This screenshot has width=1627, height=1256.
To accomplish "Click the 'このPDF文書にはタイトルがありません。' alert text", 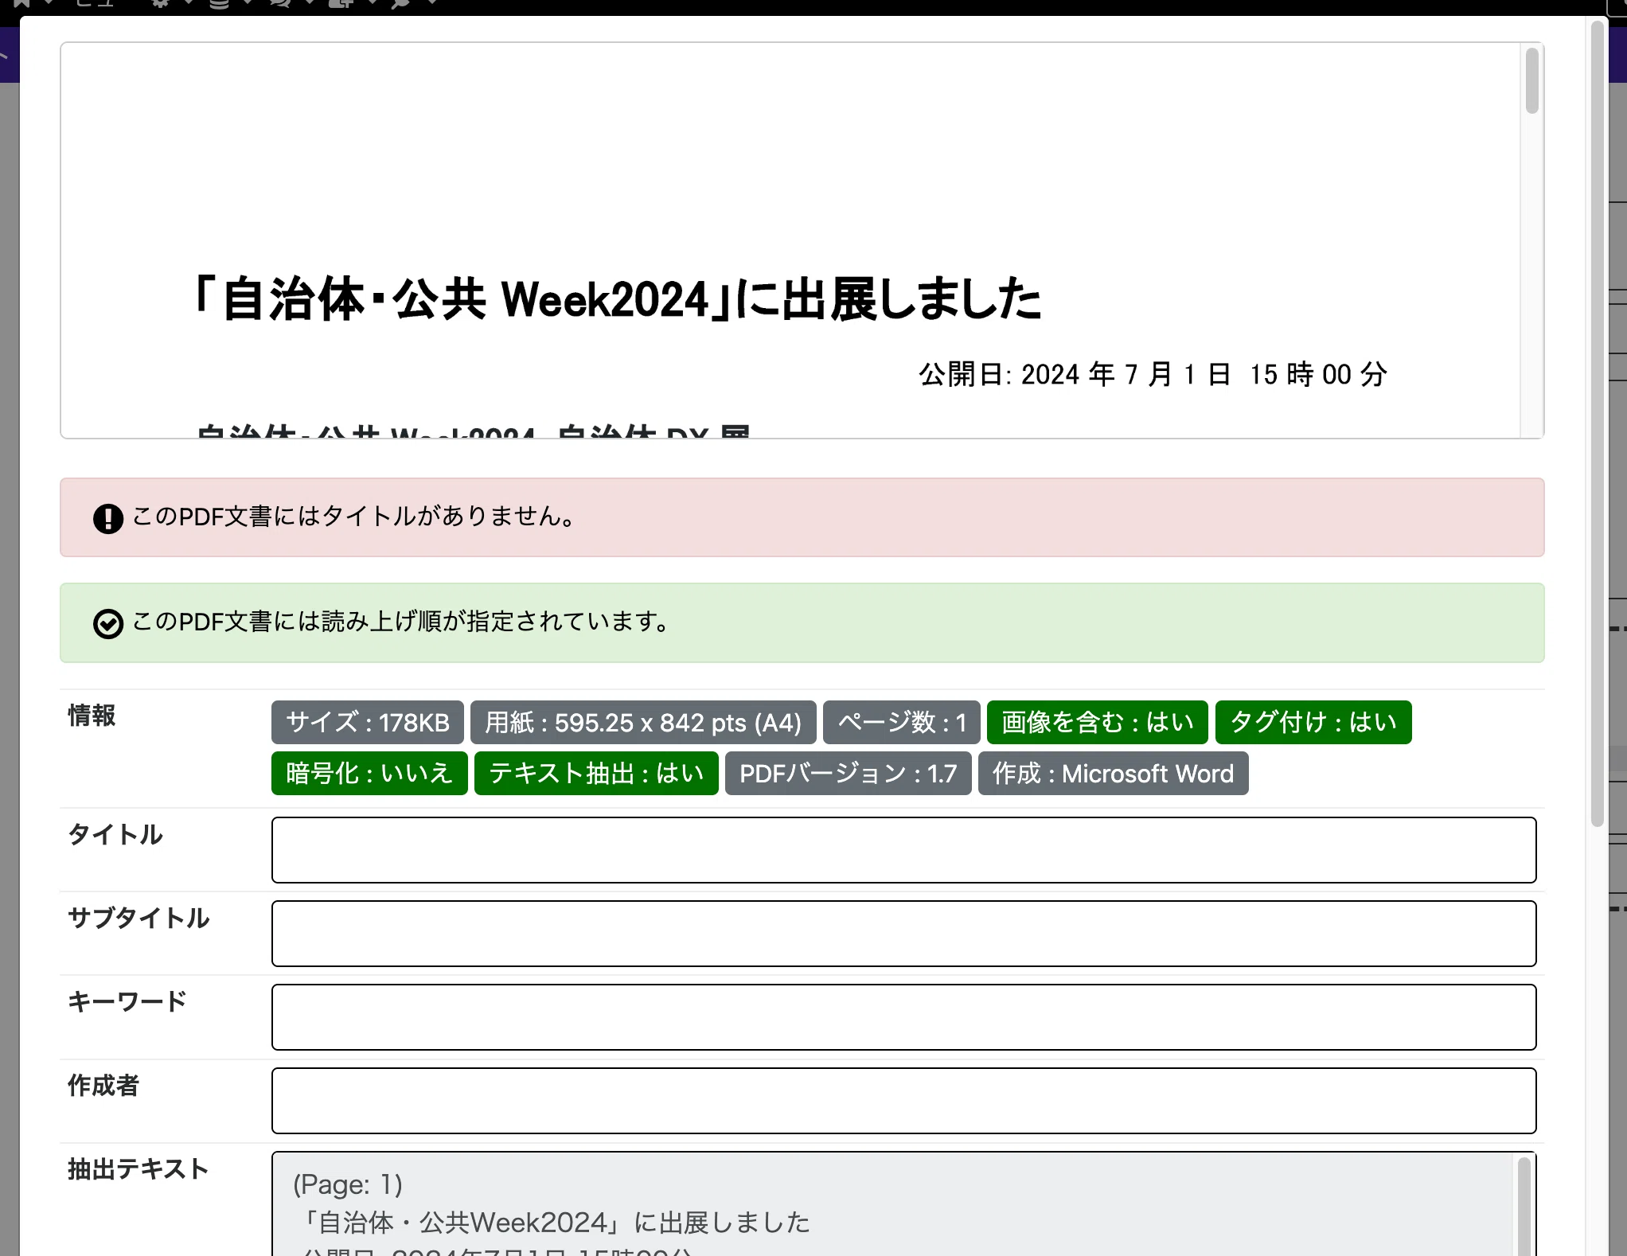I will click(x=354, y=517).
